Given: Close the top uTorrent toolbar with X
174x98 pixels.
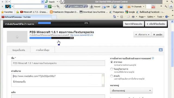Looking at the screenshot, I should coord(2,2).
